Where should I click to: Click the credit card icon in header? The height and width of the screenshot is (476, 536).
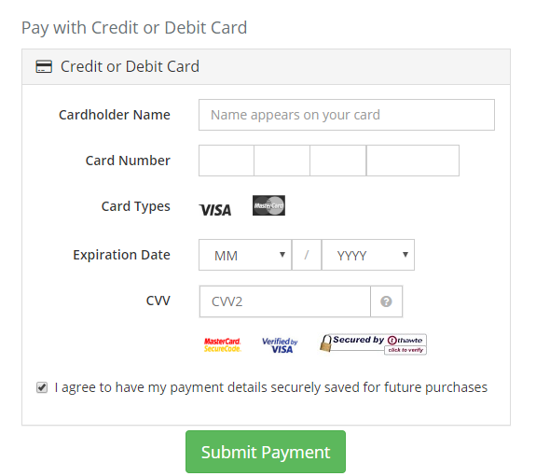44,66
